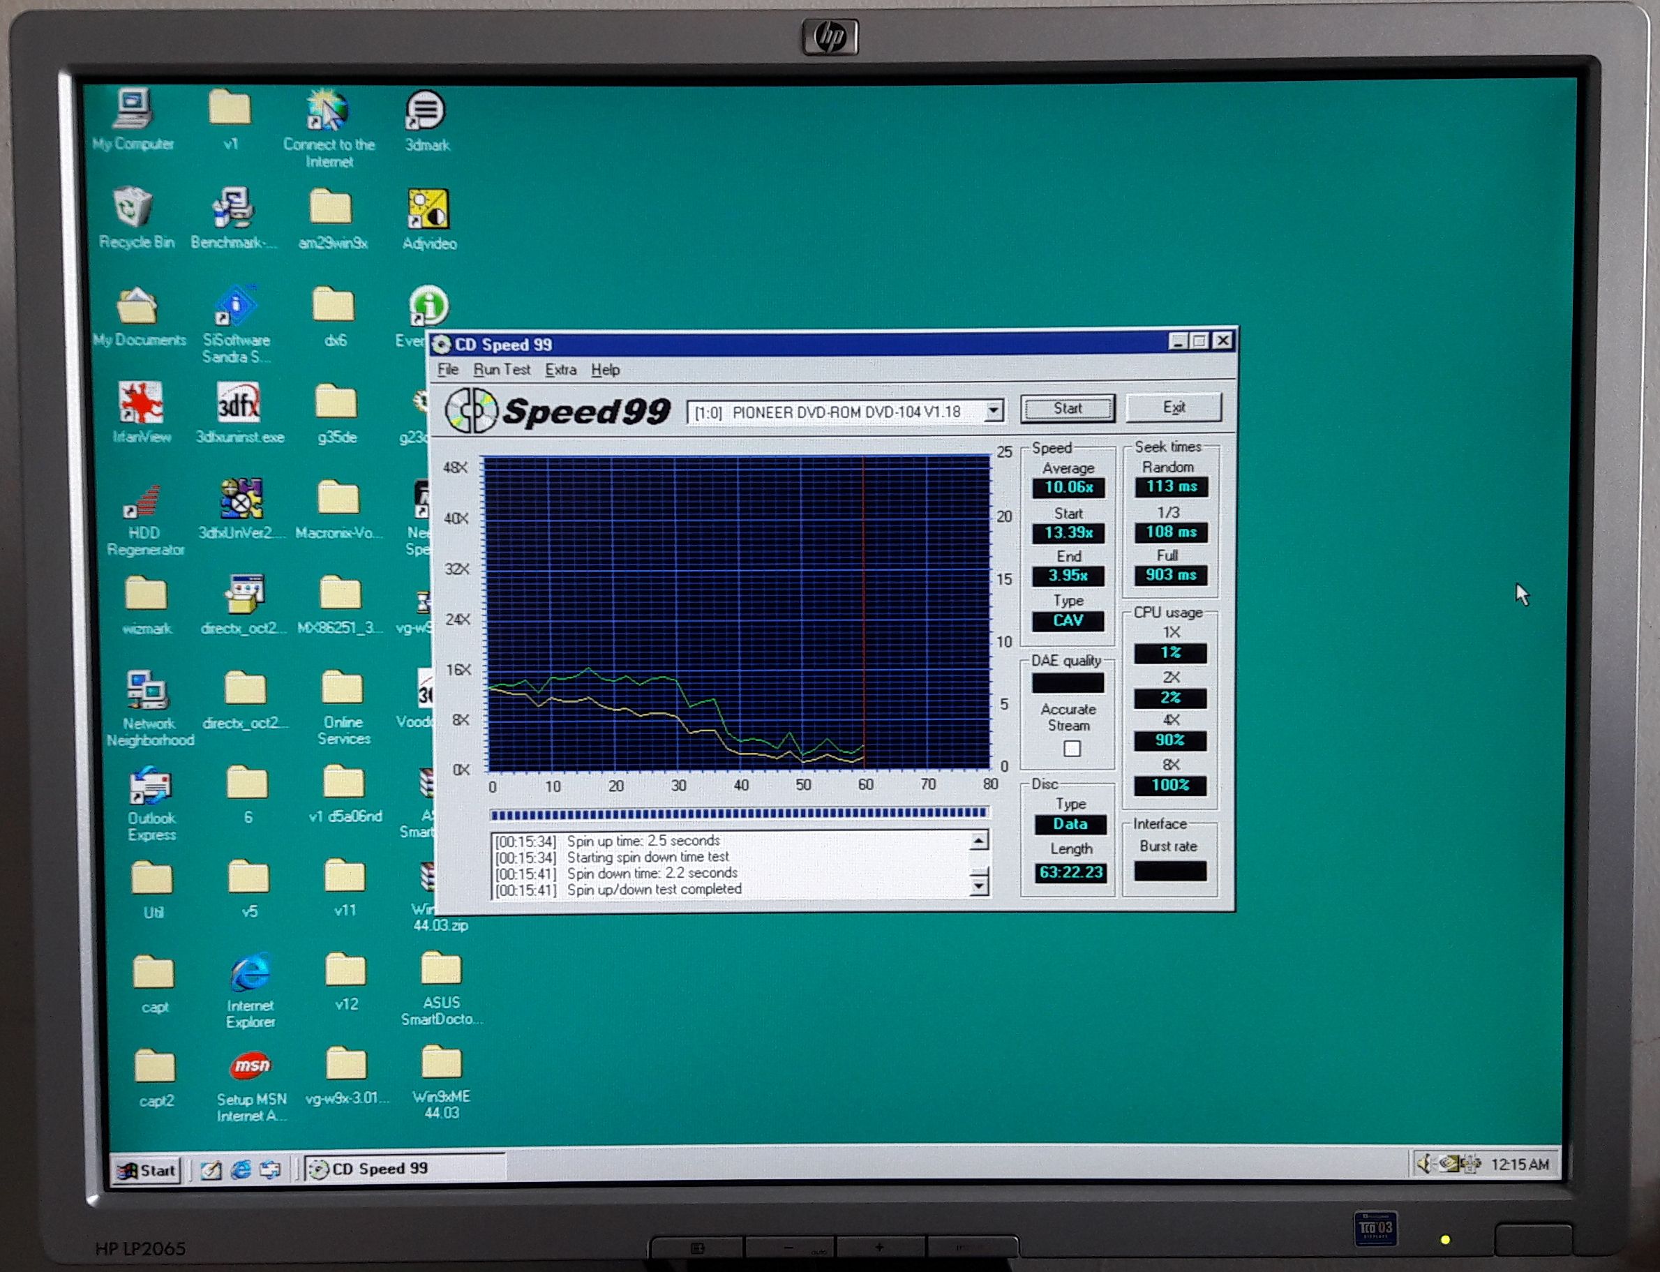Open the Extra menu

coord(560,370)
